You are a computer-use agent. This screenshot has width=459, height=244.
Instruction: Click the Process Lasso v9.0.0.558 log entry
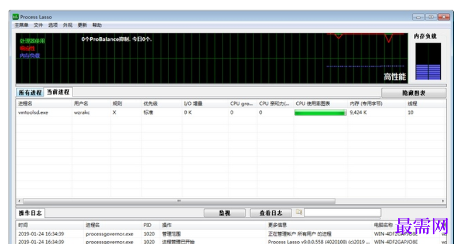pos(319,242)
